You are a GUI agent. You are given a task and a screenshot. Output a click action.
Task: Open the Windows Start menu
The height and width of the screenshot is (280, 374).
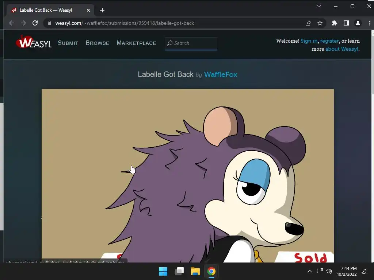[163, 271]
